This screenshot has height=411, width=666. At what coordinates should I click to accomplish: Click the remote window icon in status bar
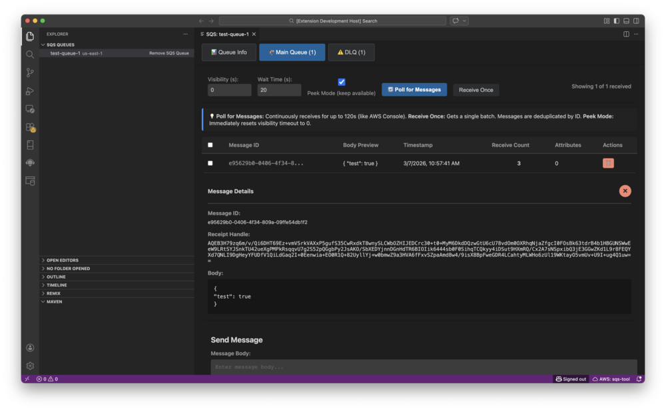coord(27,379)
